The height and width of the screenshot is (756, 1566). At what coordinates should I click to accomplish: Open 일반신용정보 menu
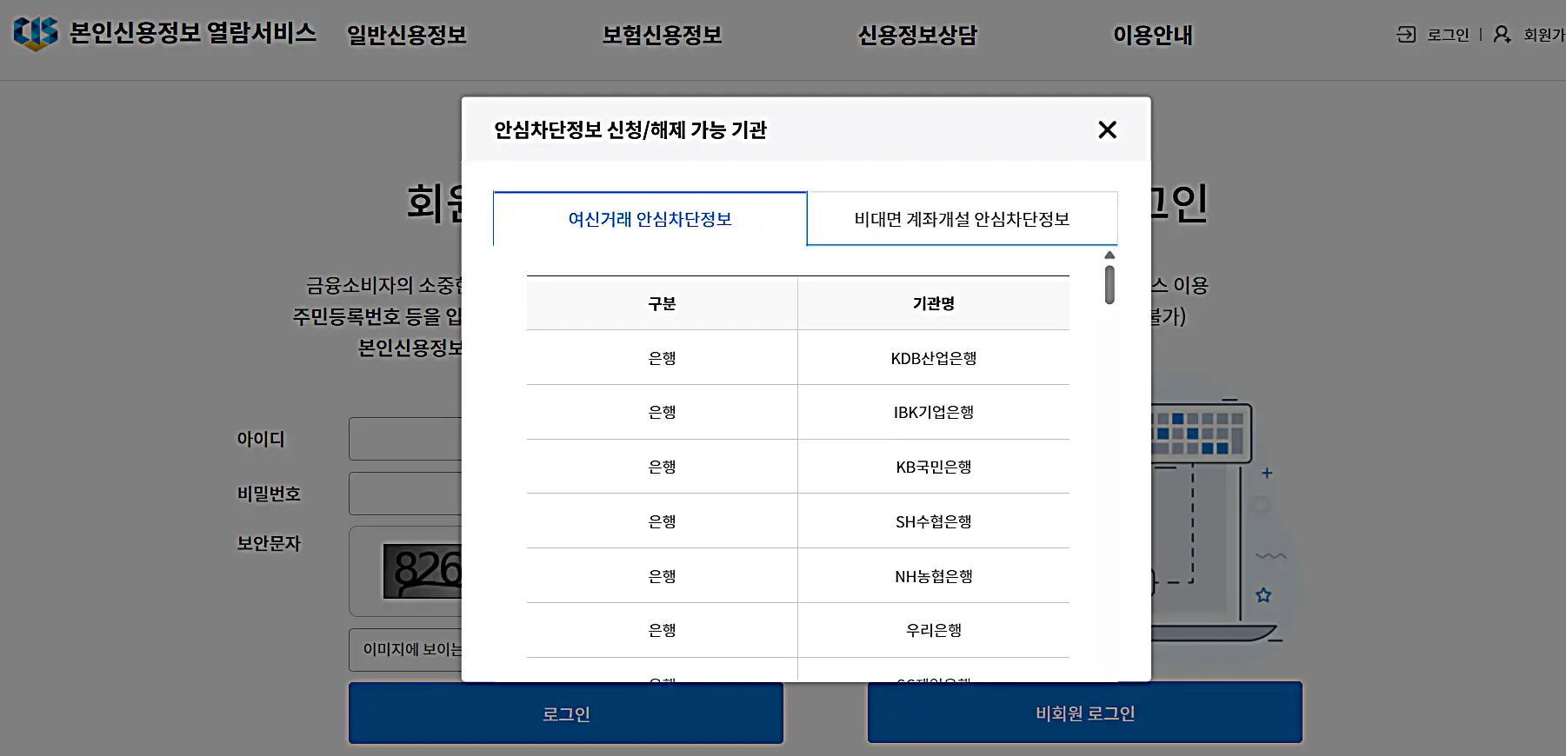point(407,35)
